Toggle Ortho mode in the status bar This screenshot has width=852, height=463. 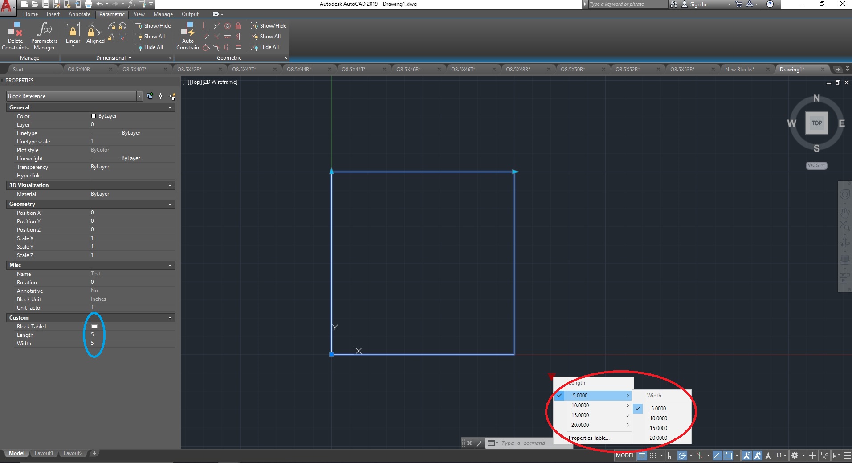click(671, 455)
